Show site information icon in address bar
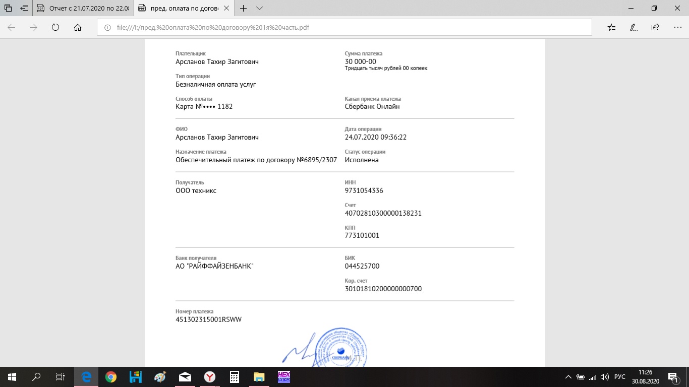Screen dimensions: 689x387 (x=107, y=28)
